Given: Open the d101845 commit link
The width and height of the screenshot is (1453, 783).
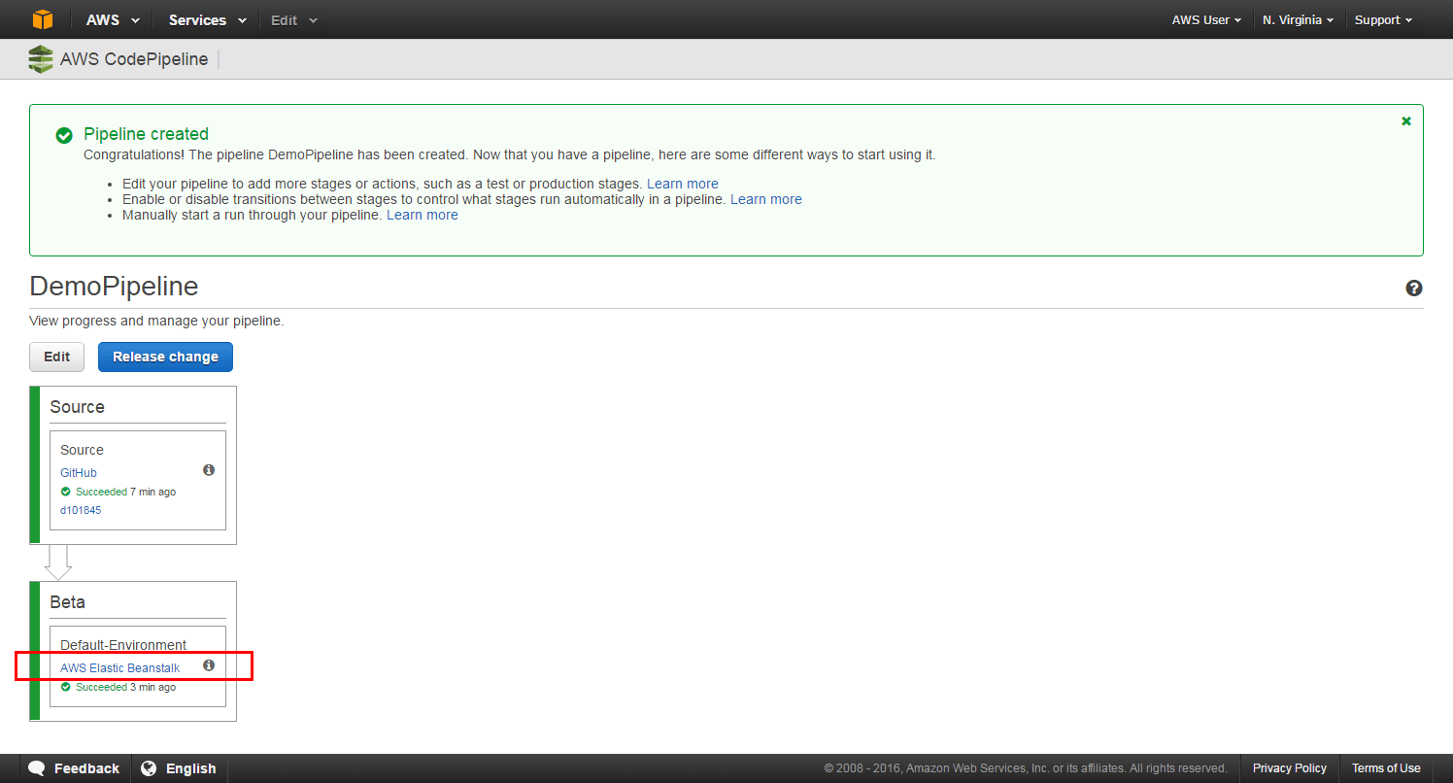Looking at the screenshot, I should 81,510.
